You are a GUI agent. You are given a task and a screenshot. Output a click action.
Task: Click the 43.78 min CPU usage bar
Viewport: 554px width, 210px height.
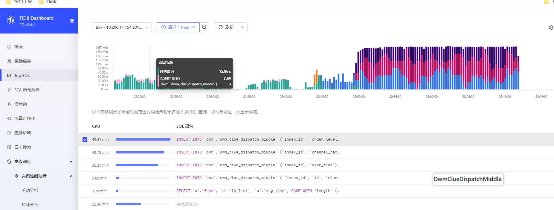[140, 152]
